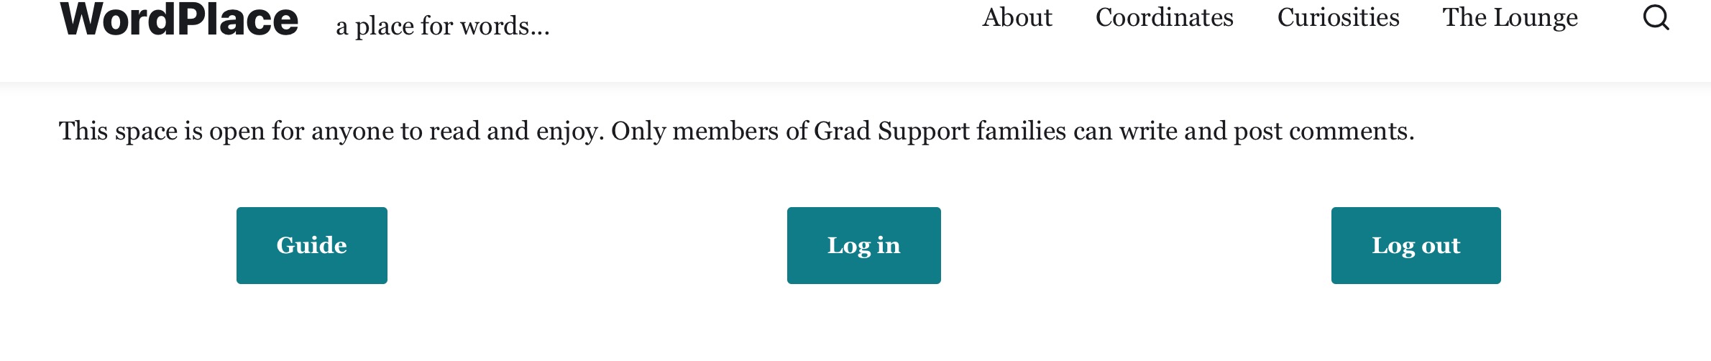Select The Lounge menu entry
Viewport: 1711px width, 361px height.
(x=1510, y=17)
